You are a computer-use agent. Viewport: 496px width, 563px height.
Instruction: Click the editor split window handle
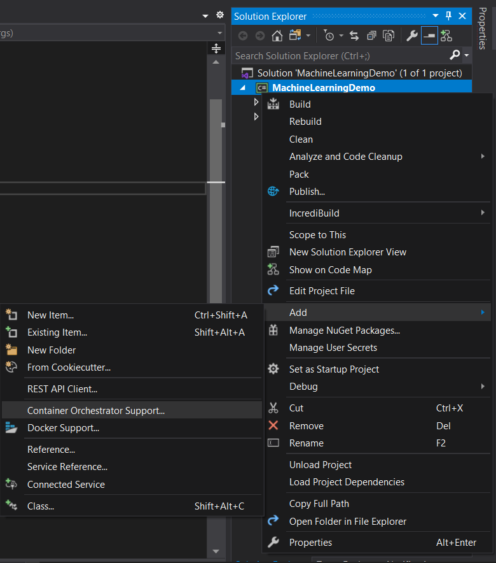(216, 48)
